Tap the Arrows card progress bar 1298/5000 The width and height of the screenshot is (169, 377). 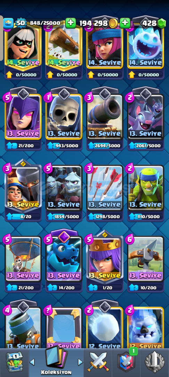point(105,216)
